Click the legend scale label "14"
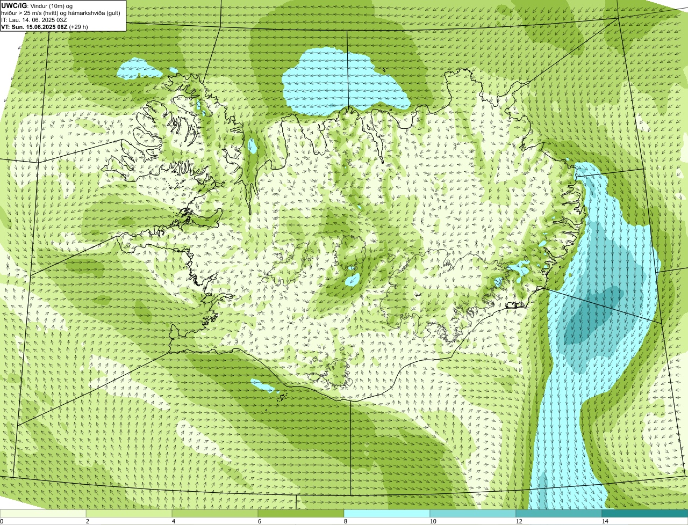The image size is (688, 525). coord(605,521)
